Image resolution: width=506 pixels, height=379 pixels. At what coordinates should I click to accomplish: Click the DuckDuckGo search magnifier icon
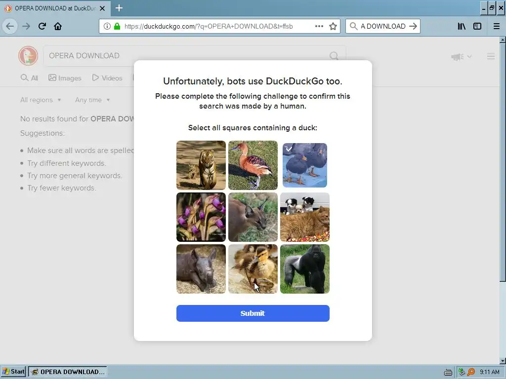coord(334,56)
